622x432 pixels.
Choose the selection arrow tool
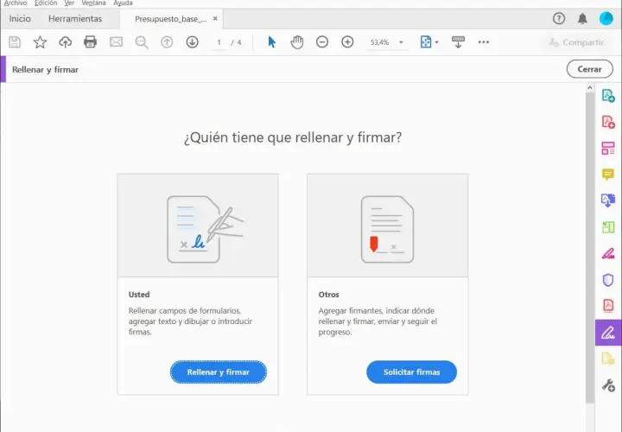pos(272,42)
